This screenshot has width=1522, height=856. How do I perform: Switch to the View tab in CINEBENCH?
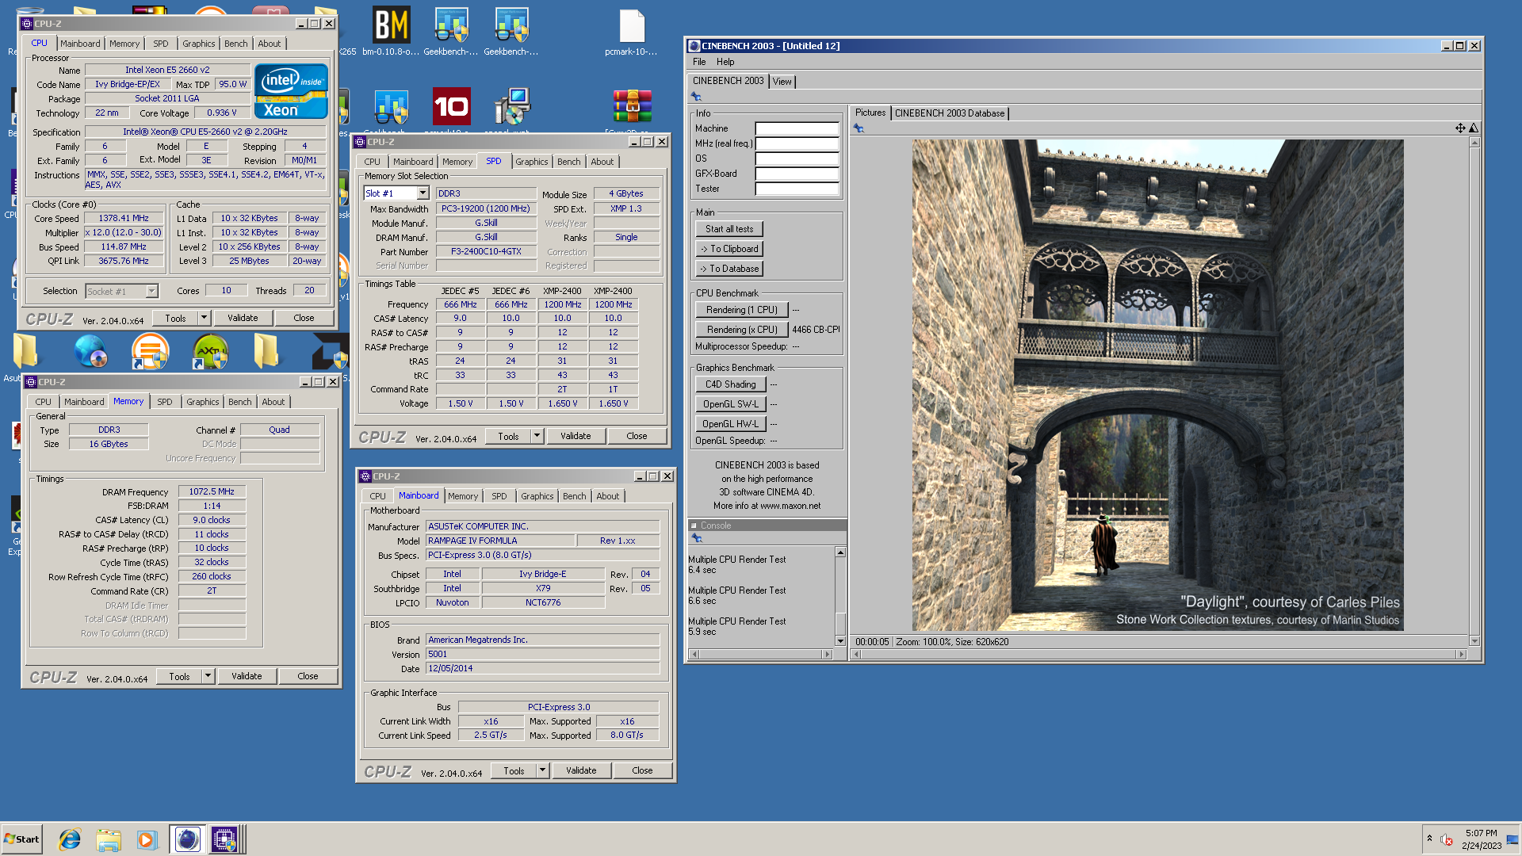tap(782, 82)
